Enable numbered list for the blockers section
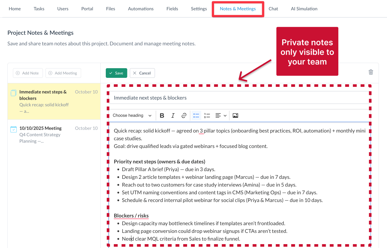 pyautogui.click(x=207, y=115)
